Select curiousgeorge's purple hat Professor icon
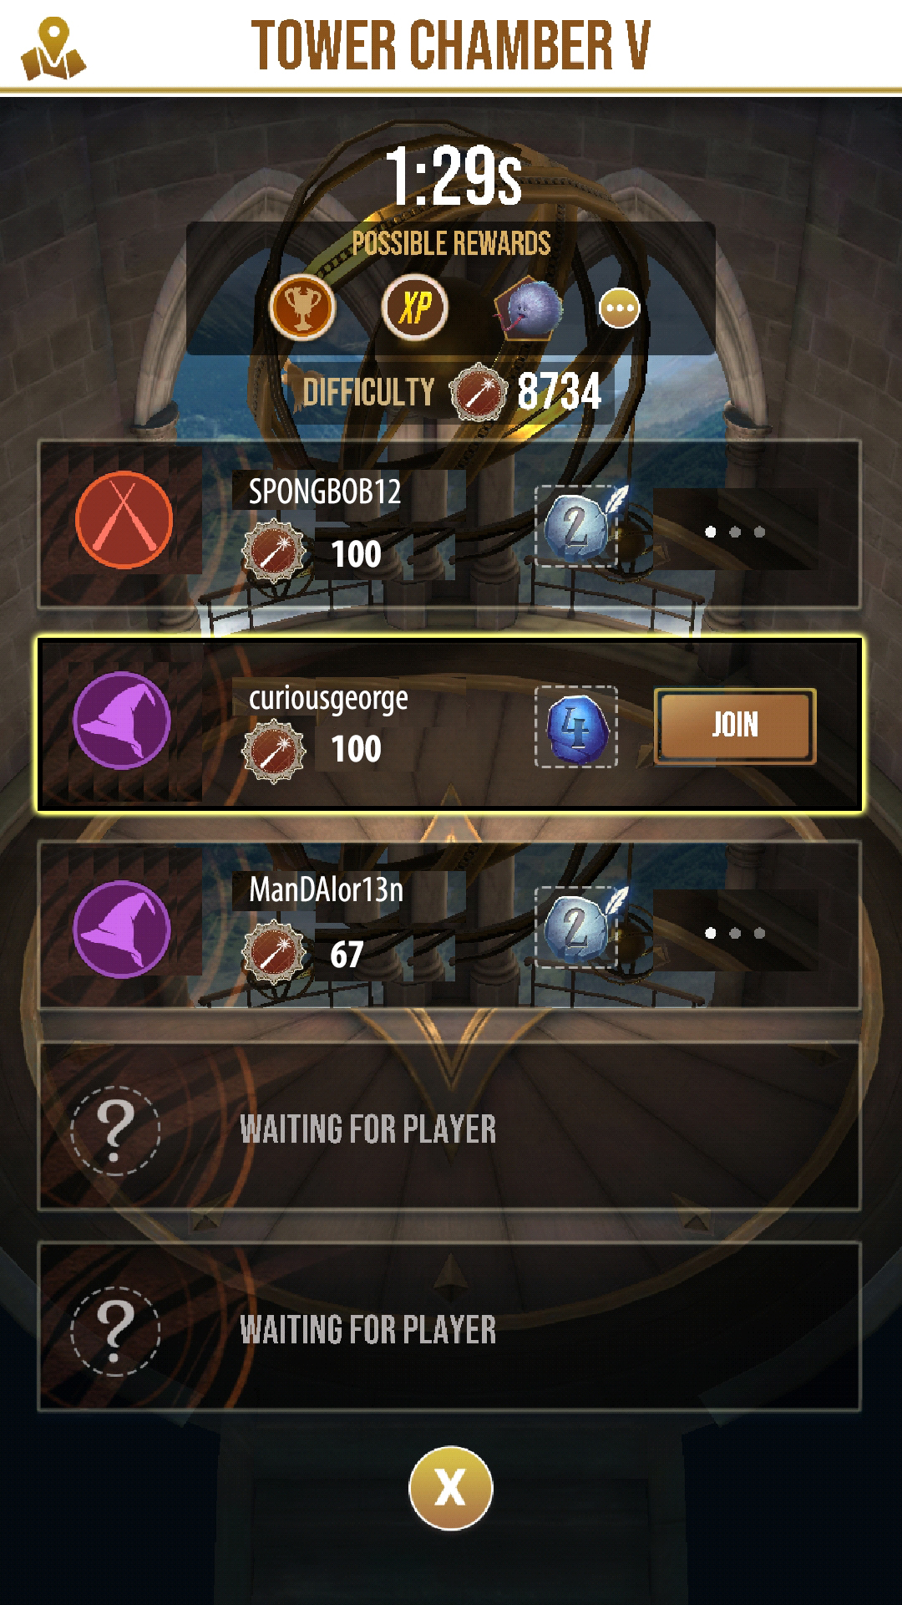The image size is (902, 1605). tap(122, 720)
